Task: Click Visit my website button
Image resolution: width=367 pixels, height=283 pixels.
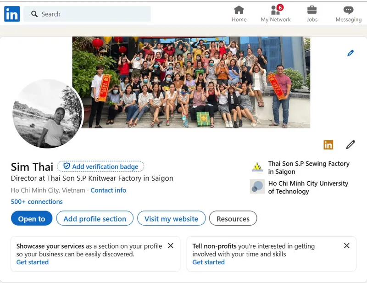Action: click(171, 218)
